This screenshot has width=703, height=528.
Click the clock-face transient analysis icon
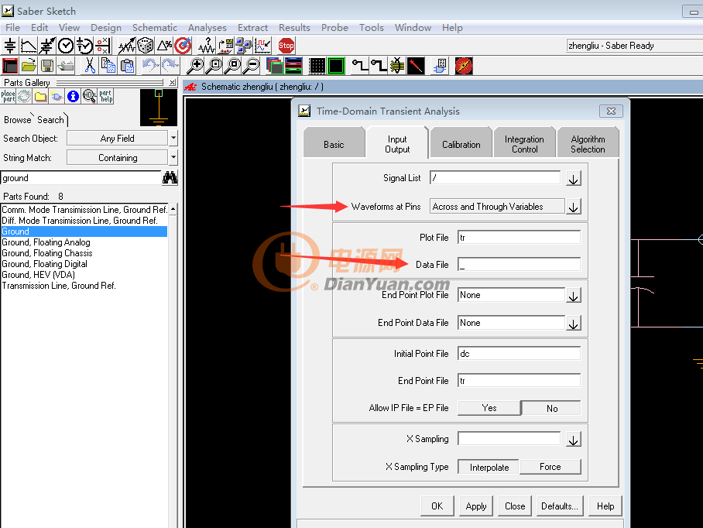pos(66,46)
